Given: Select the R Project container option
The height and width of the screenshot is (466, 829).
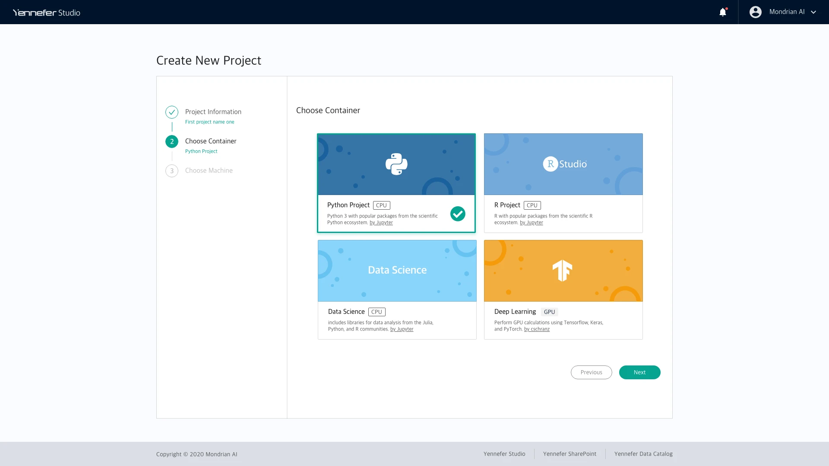Looking at the screenshot, I should click(x=507, y=205).
